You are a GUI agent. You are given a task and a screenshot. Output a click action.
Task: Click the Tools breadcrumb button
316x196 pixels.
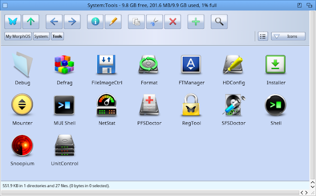[57, 36]
